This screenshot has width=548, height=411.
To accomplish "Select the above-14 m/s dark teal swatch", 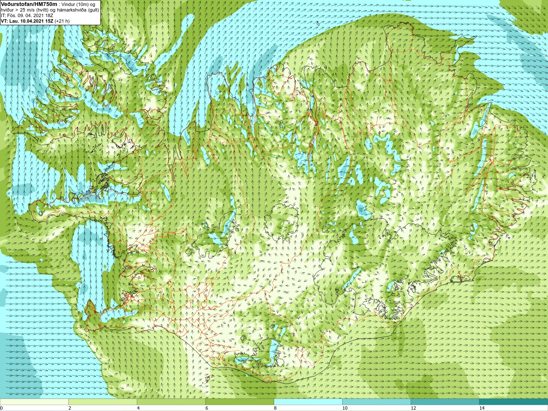I will coord(514,402).
